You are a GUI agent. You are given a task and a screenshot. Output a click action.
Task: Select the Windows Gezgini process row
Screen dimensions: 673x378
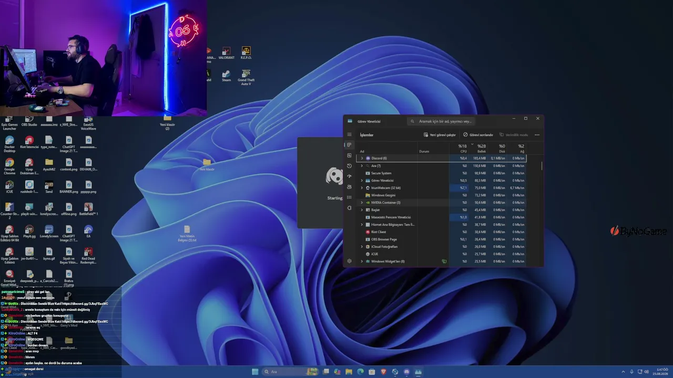442,195
